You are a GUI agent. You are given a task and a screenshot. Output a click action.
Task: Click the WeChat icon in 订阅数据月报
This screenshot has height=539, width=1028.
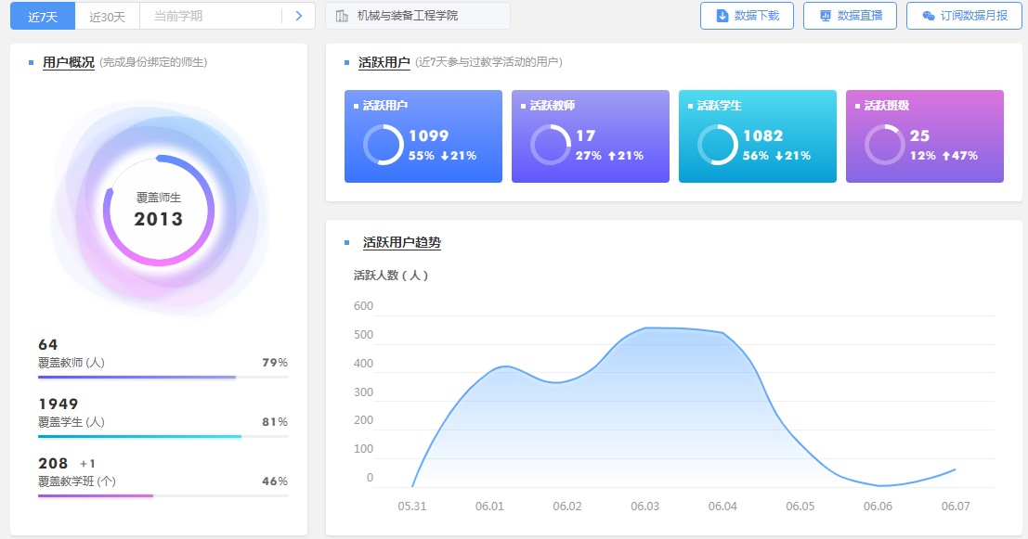[x=928, y=16]
